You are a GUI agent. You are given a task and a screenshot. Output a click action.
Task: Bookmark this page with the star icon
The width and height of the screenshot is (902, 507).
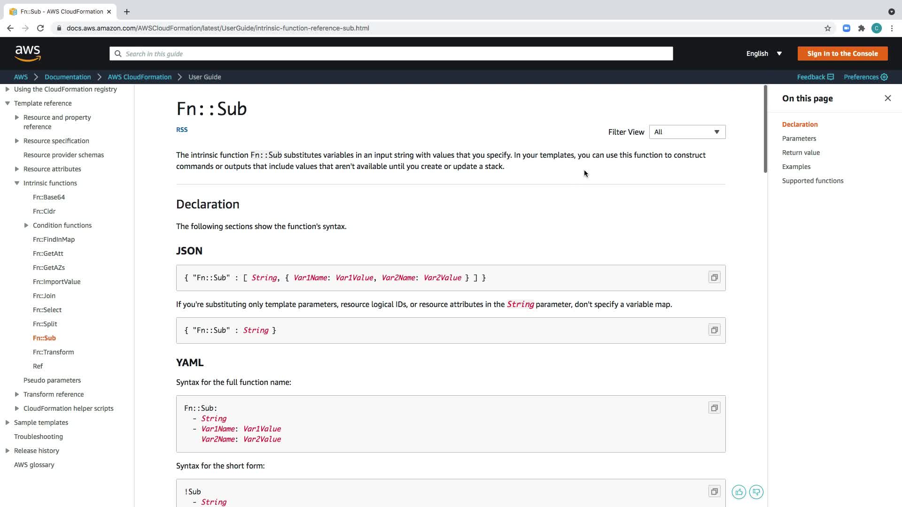[x=827, y=28]
